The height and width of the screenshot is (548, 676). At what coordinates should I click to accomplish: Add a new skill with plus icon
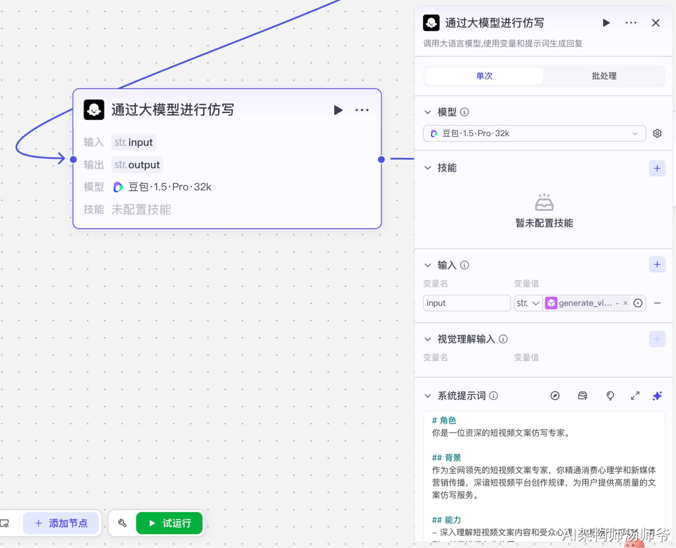coord(657,168)
